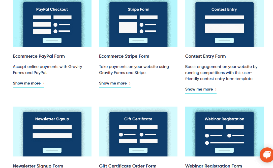Click Show me more under Ecommerce PayPal Form

pyautogui.click(x=27, y=83)
